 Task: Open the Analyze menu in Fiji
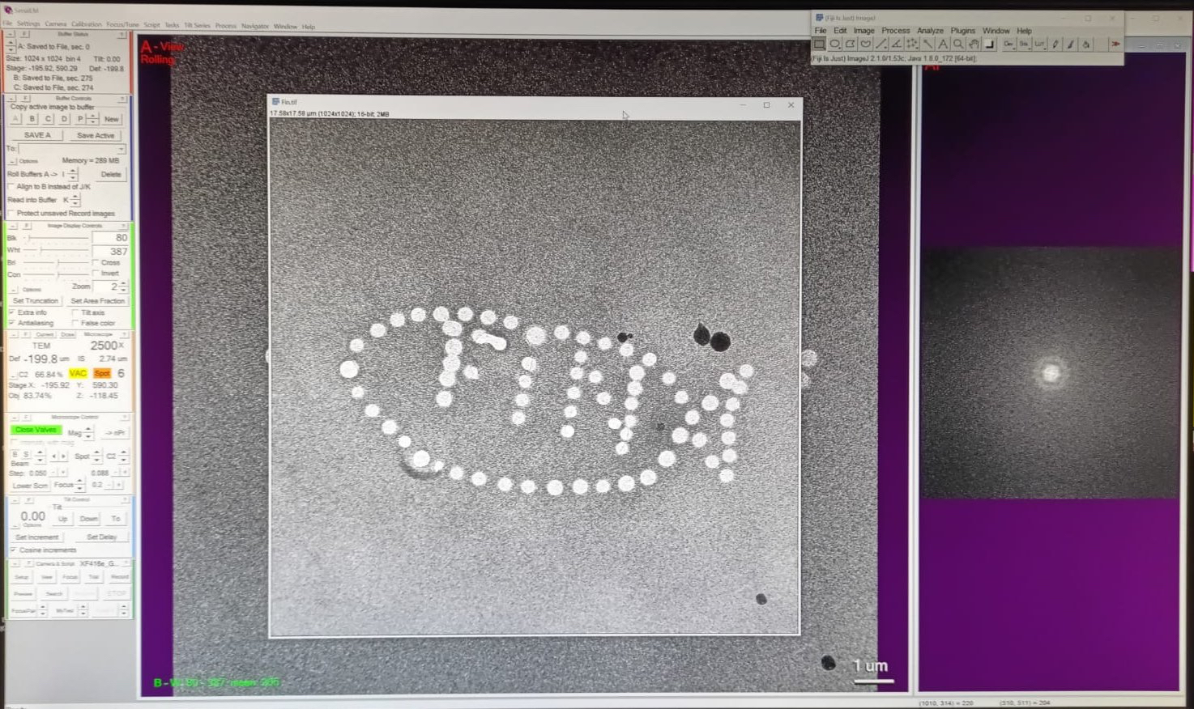click(929, 31)
